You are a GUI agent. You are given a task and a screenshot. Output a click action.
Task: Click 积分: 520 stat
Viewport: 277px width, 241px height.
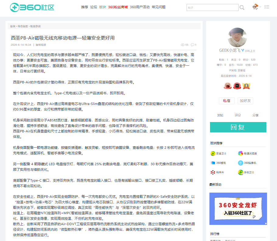click(249, 60)
